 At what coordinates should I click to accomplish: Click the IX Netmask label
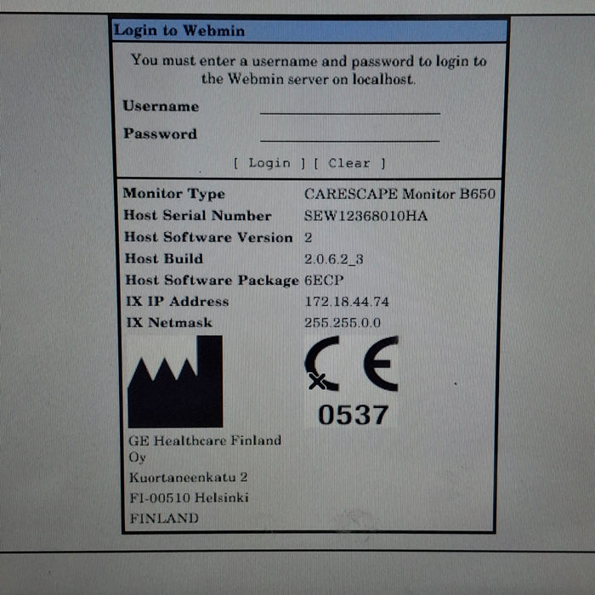pos(169,322)
